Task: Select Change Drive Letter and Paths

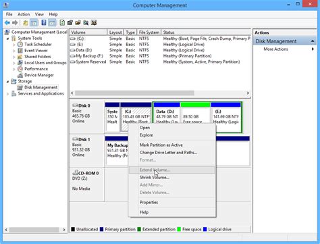Action: [171, 153]
